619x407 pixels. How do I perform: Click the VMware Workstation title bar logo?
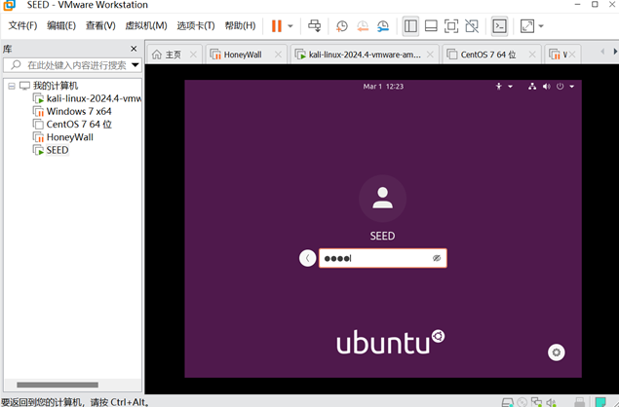pos(9,5)
